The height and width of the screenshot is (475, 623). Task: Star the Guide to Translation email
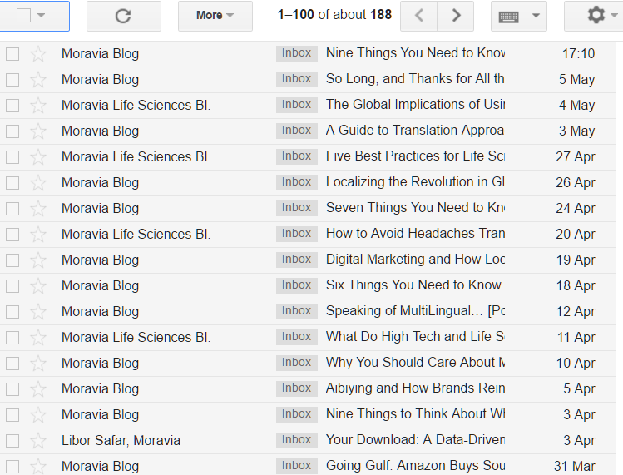click(38, 131)
